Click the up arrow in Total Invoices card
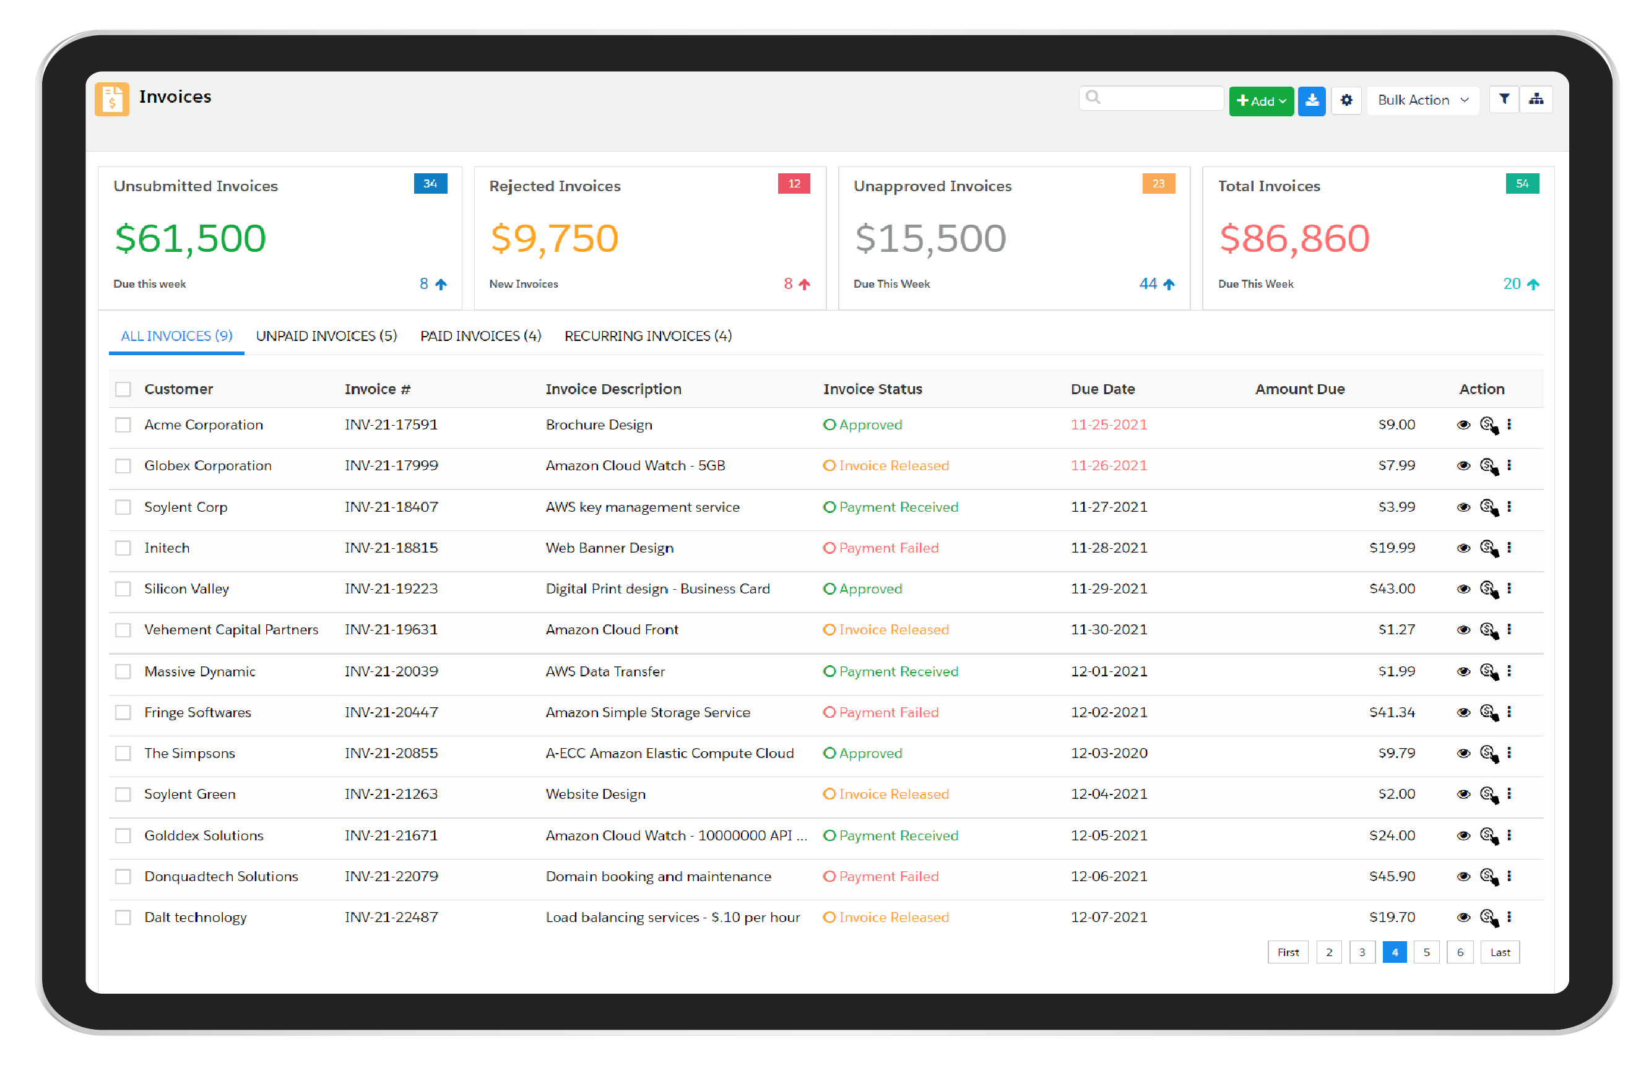This screenshot has width=1641, height=1073. tap(1532, 284)
